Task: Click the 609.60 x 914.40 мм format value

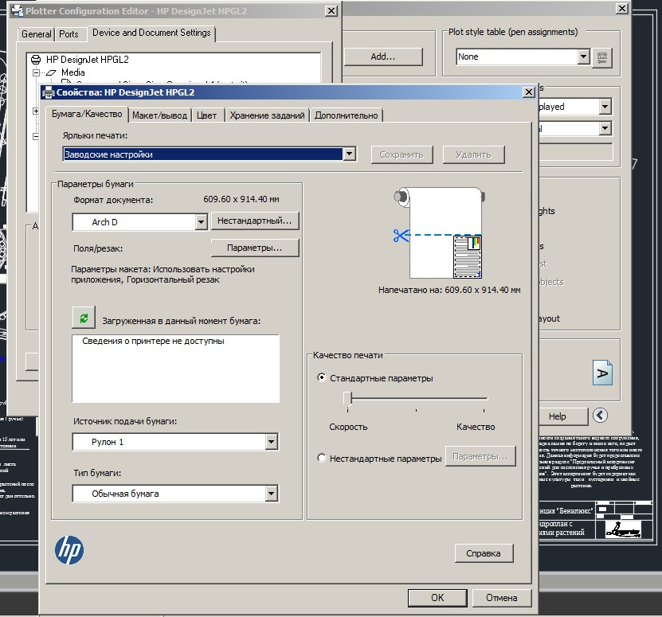Action: coord(241,199)
